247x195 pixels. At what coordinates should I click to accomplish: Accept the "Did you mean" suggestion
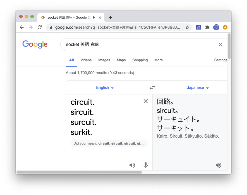[121, 143]
